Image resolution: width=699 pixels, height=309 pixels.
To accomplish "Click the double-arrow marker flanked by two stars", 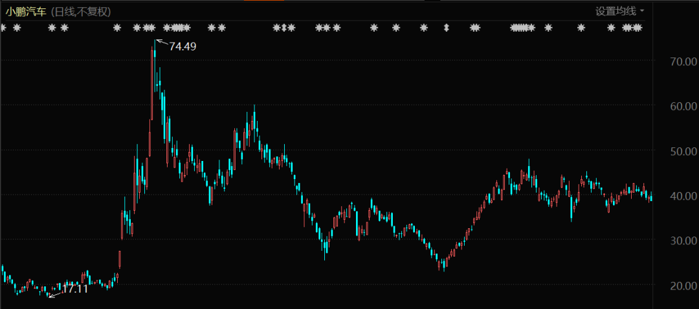I will click(284, 28).
